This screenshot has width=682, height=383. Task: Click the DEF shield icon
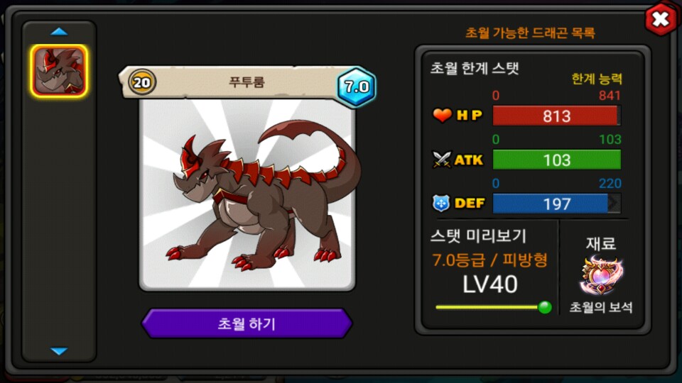pyautogui.click(x=441, y=204)
